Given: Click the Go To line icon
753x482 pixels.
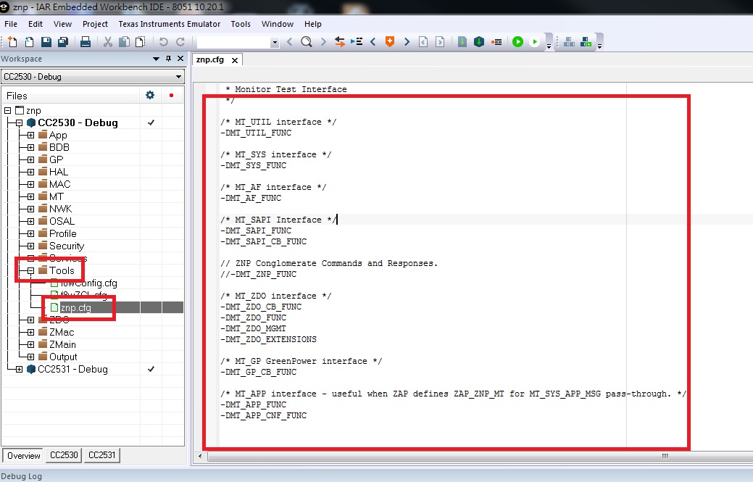Looking at the screenshot, I should [x=357, y=42].
